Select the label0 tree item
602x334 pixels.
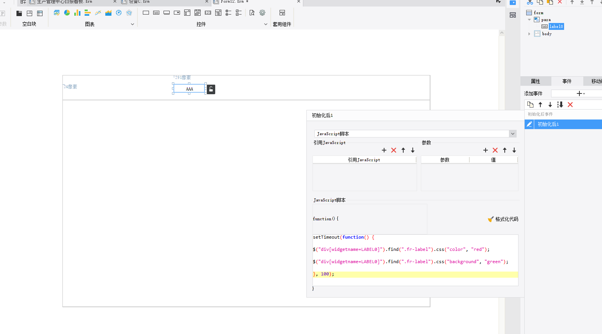coord(556,26)
